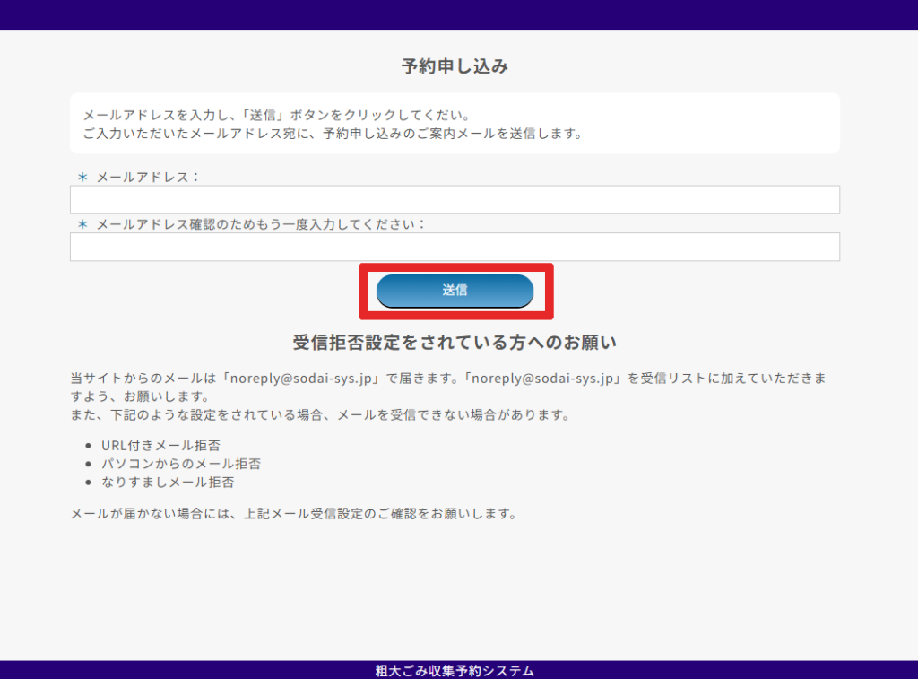Click the 粗大ごみ収集予約システム footer text
The height and width of the screenshot is (679, 918).
(455, 671)
